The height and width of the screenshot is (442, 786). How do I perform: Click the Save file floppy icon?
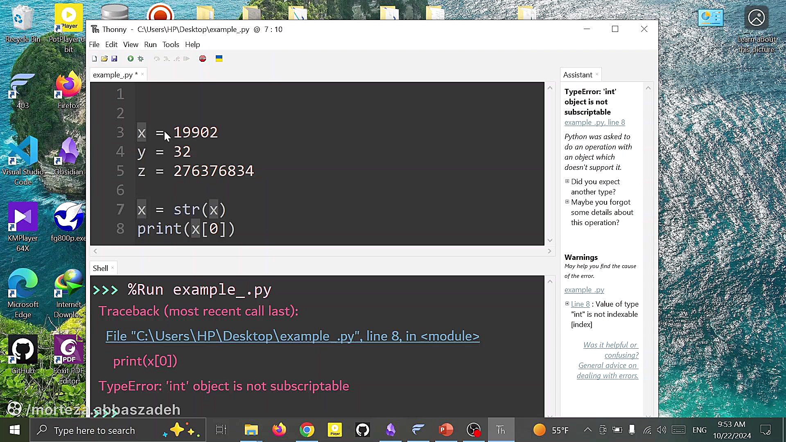tap(114, 59)
